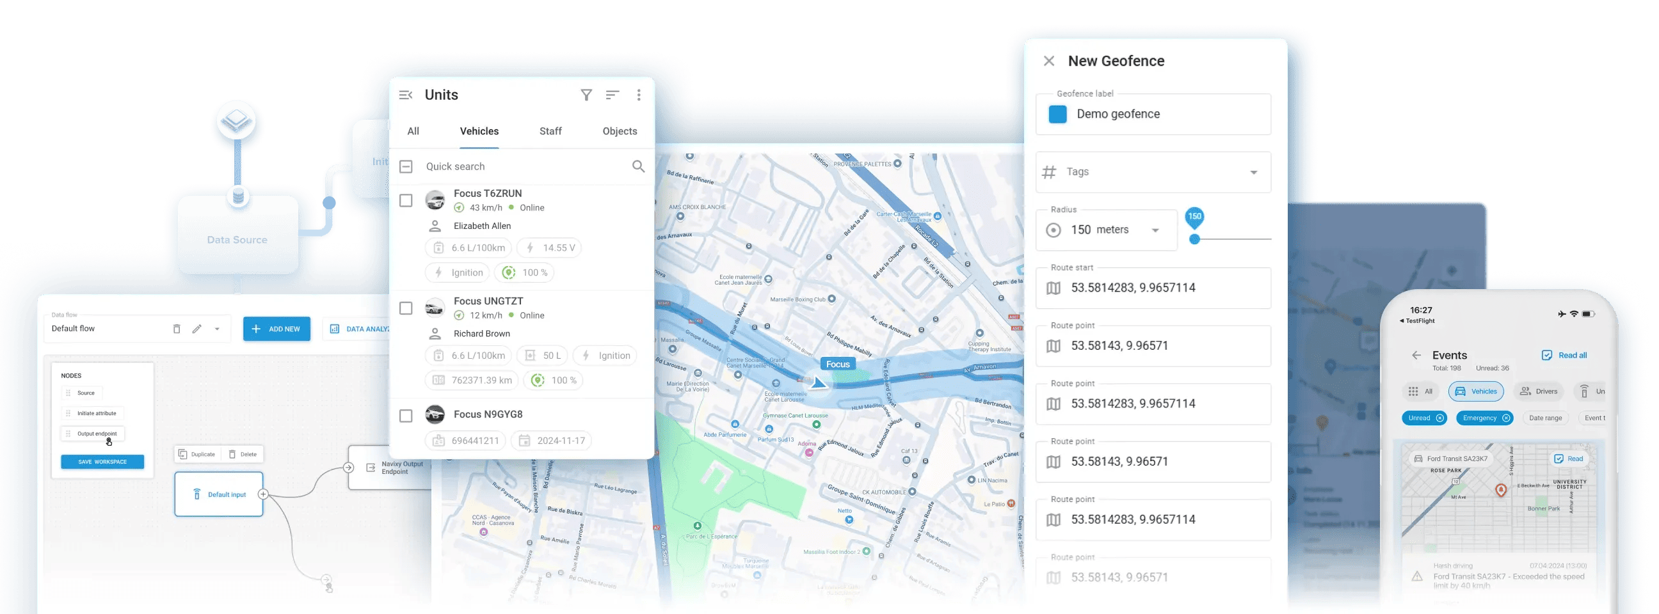Check the Focus T6ZRUN checkbox
This screenshot has height=614, width=1659.
pyautogui.click(x=406, y=201)
